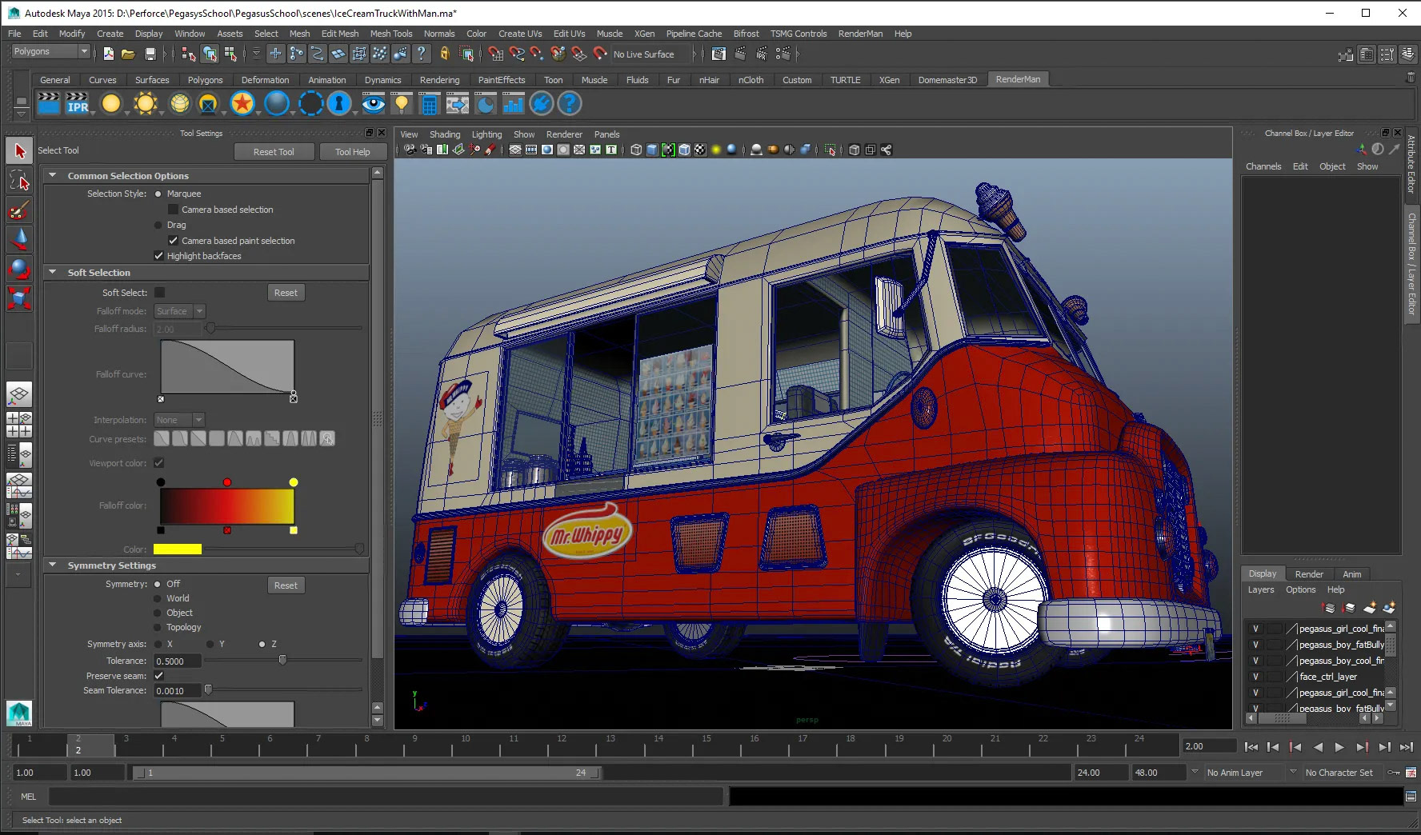Image resolution: width=1421 pixels, height=835 pixels.
Task: Select Drag selection style radio
Action: click(x=158, y=225)
